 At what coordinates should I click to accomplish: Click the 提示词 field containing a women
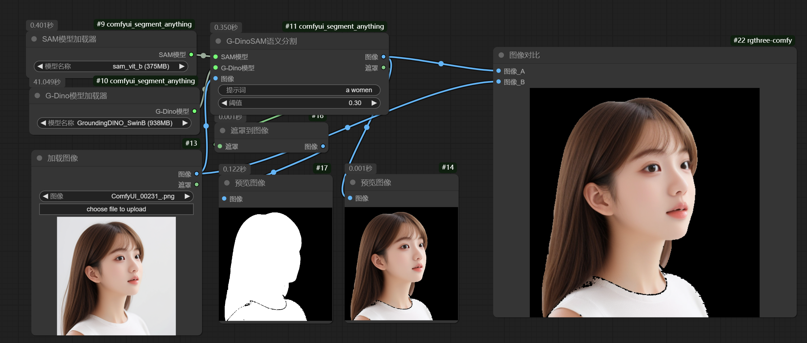click(299, 90)
